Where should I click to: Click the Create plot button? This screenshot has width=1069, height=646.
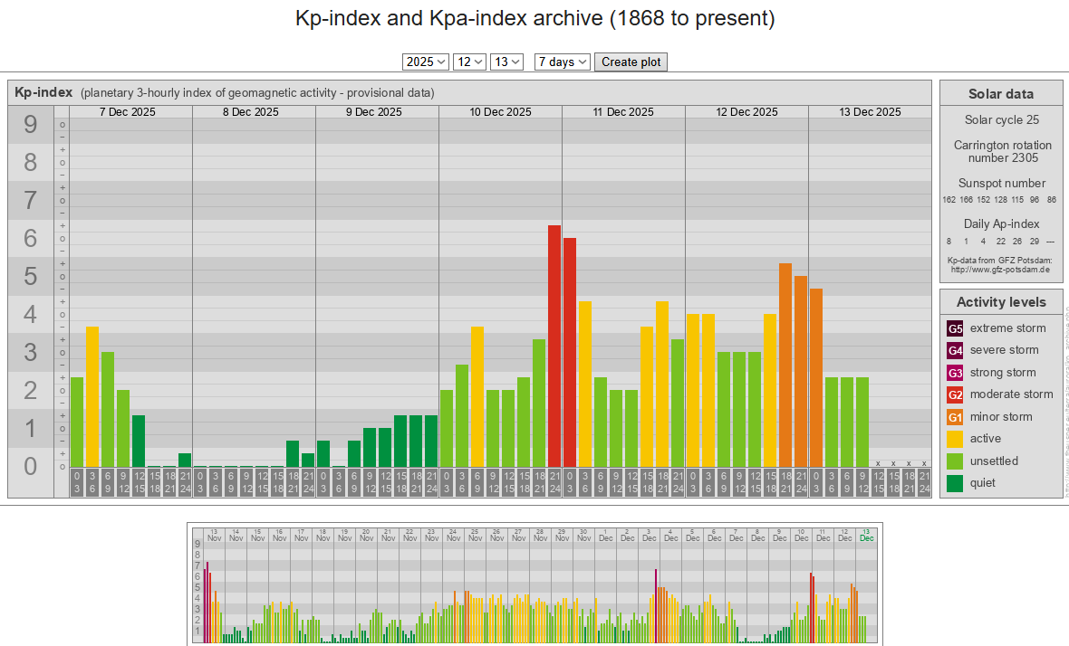point(631,62)
